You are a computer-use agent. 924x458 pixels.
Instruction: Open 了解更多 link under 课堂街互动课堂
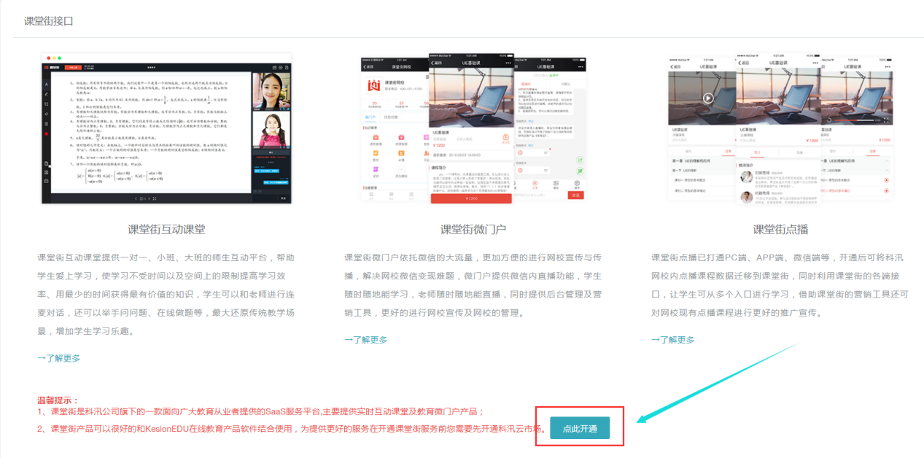click(x=58, y=358)
